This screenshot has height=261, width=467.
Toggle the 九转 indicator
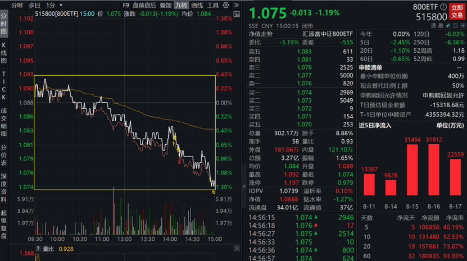click(x=180, y=4)
